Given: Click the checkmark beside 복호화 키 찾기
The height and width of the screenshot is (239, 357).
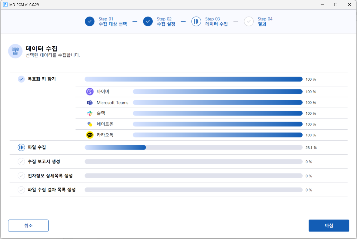Looking at the screenshot, I should click(x=21, y=79).
